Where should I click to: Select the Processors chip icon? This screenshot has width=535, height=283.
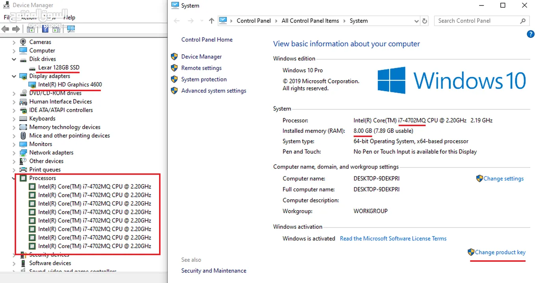(23, 178)
